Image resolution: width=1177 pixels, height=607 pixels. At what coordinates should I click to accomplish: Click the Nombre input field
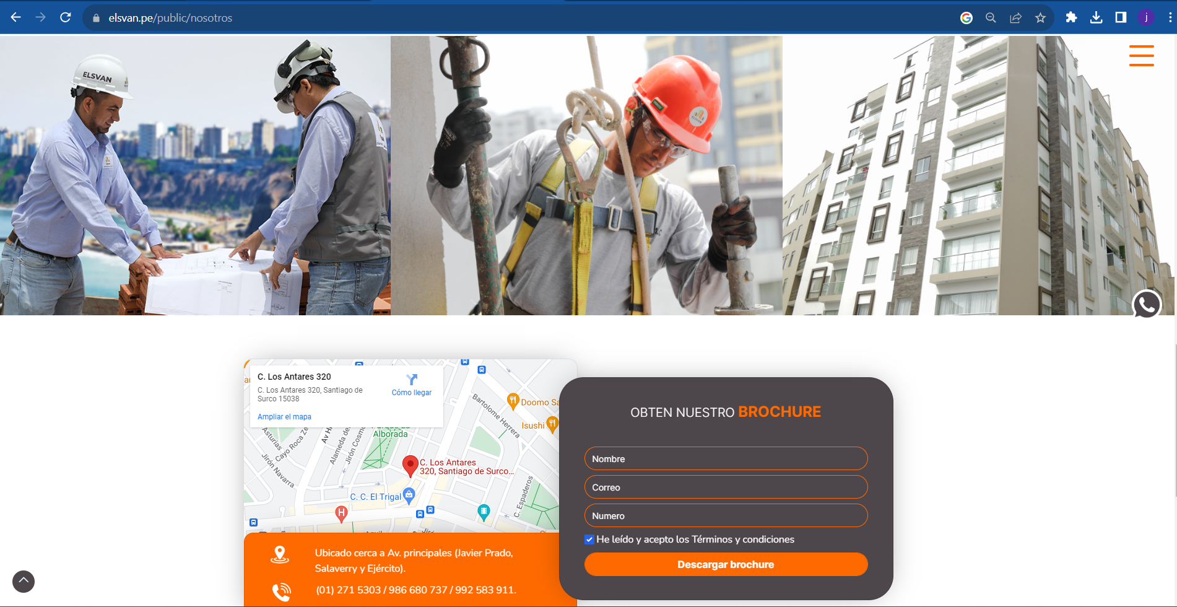click(x=726, y=459)
